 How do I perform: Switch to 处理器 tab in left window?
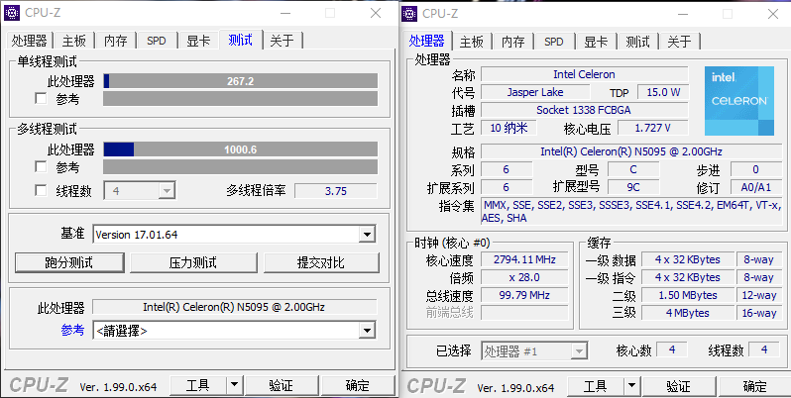(30, 41)
